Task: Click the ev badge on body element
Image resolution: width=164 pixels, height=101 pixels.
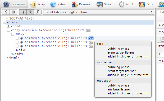Action: [88, 30]
